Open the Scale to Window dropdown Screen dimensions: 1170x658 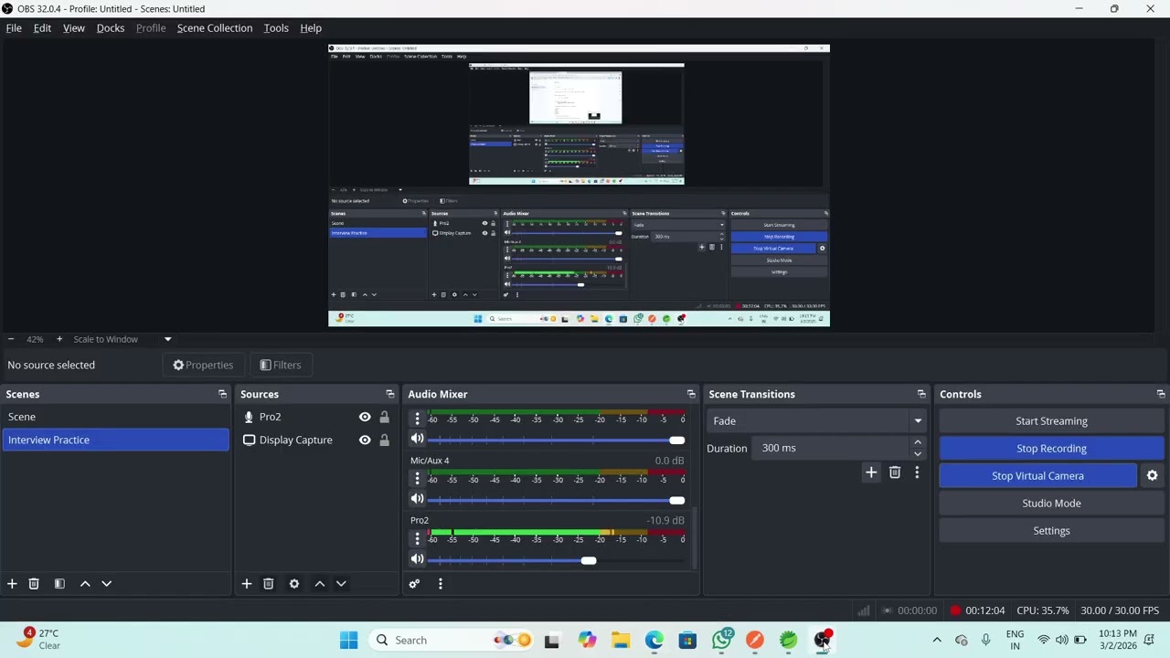[x=122, y=339]
